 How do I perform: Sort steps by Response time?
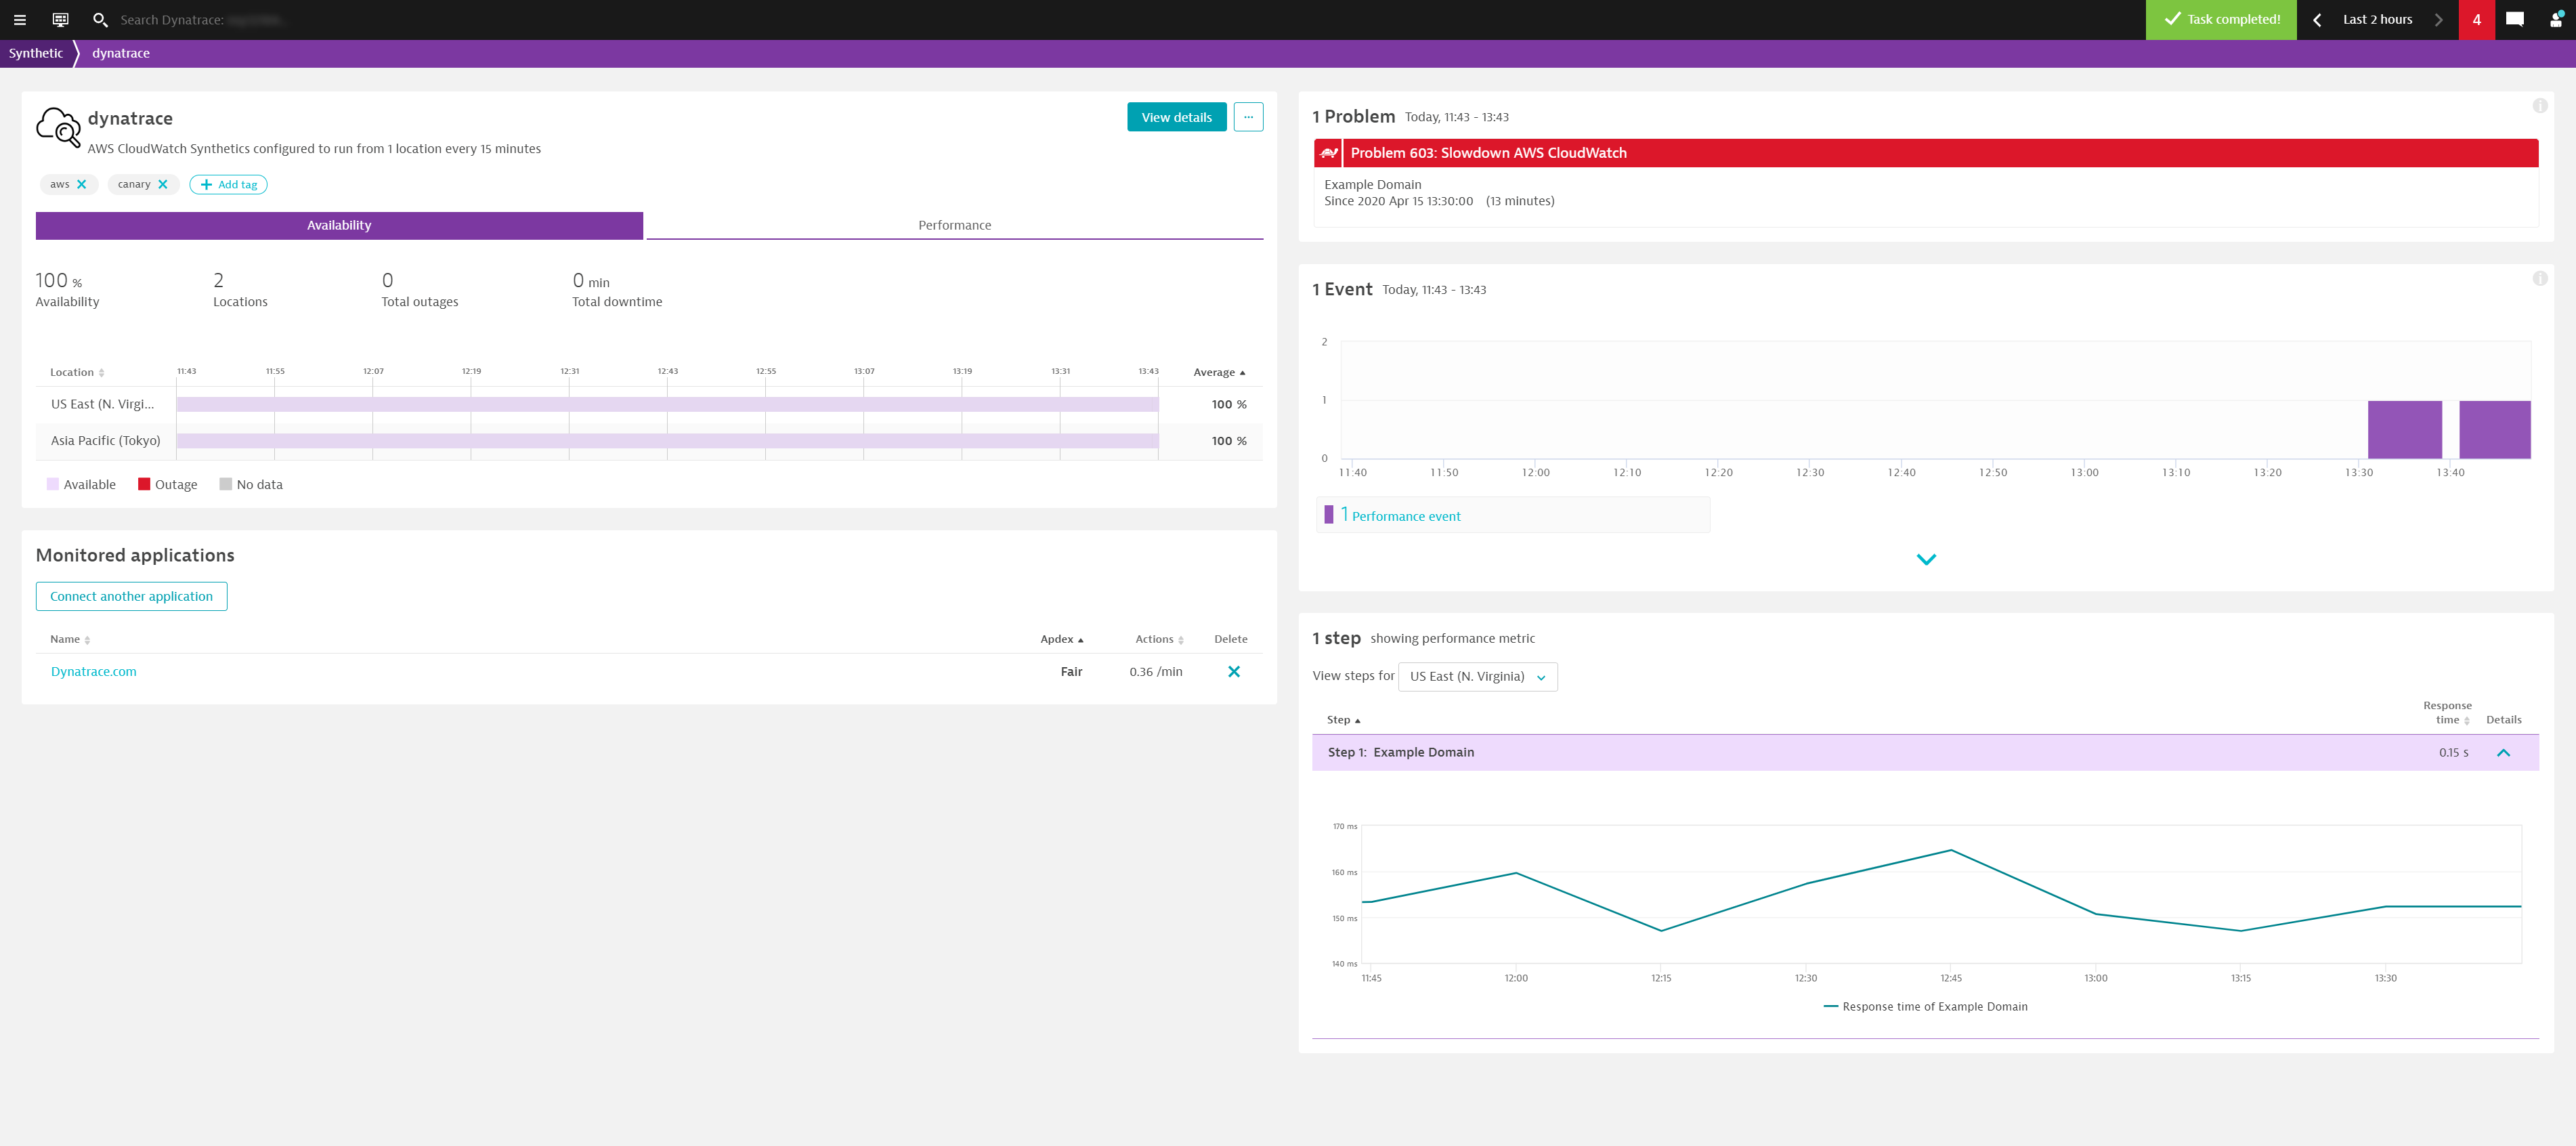pyautogui.click(x=2447, y=713)
